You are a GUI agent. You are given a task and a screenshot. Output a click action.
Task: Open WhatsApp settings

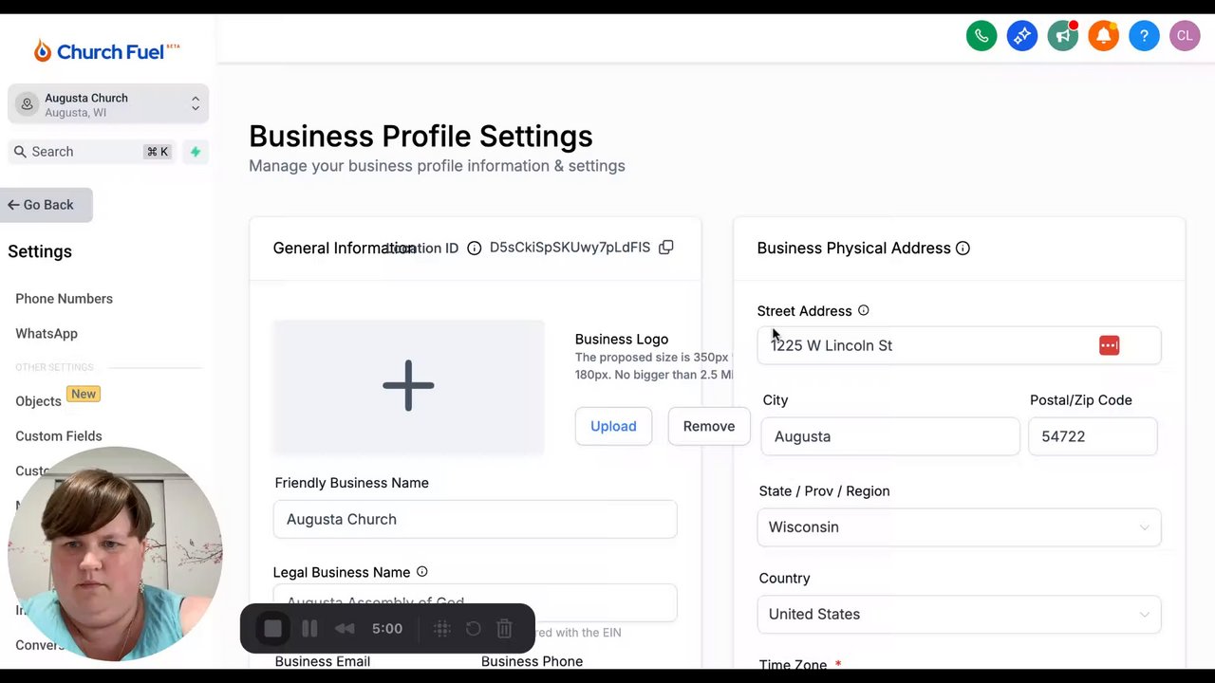pyautogui.click(x=47, y=334)
